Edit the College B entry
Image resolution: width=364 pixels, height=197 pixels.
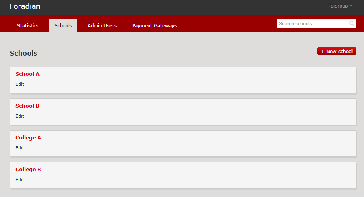20,180
